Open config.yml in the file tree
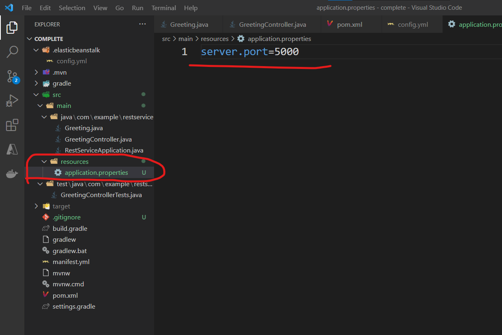 [x=72, y=61]
